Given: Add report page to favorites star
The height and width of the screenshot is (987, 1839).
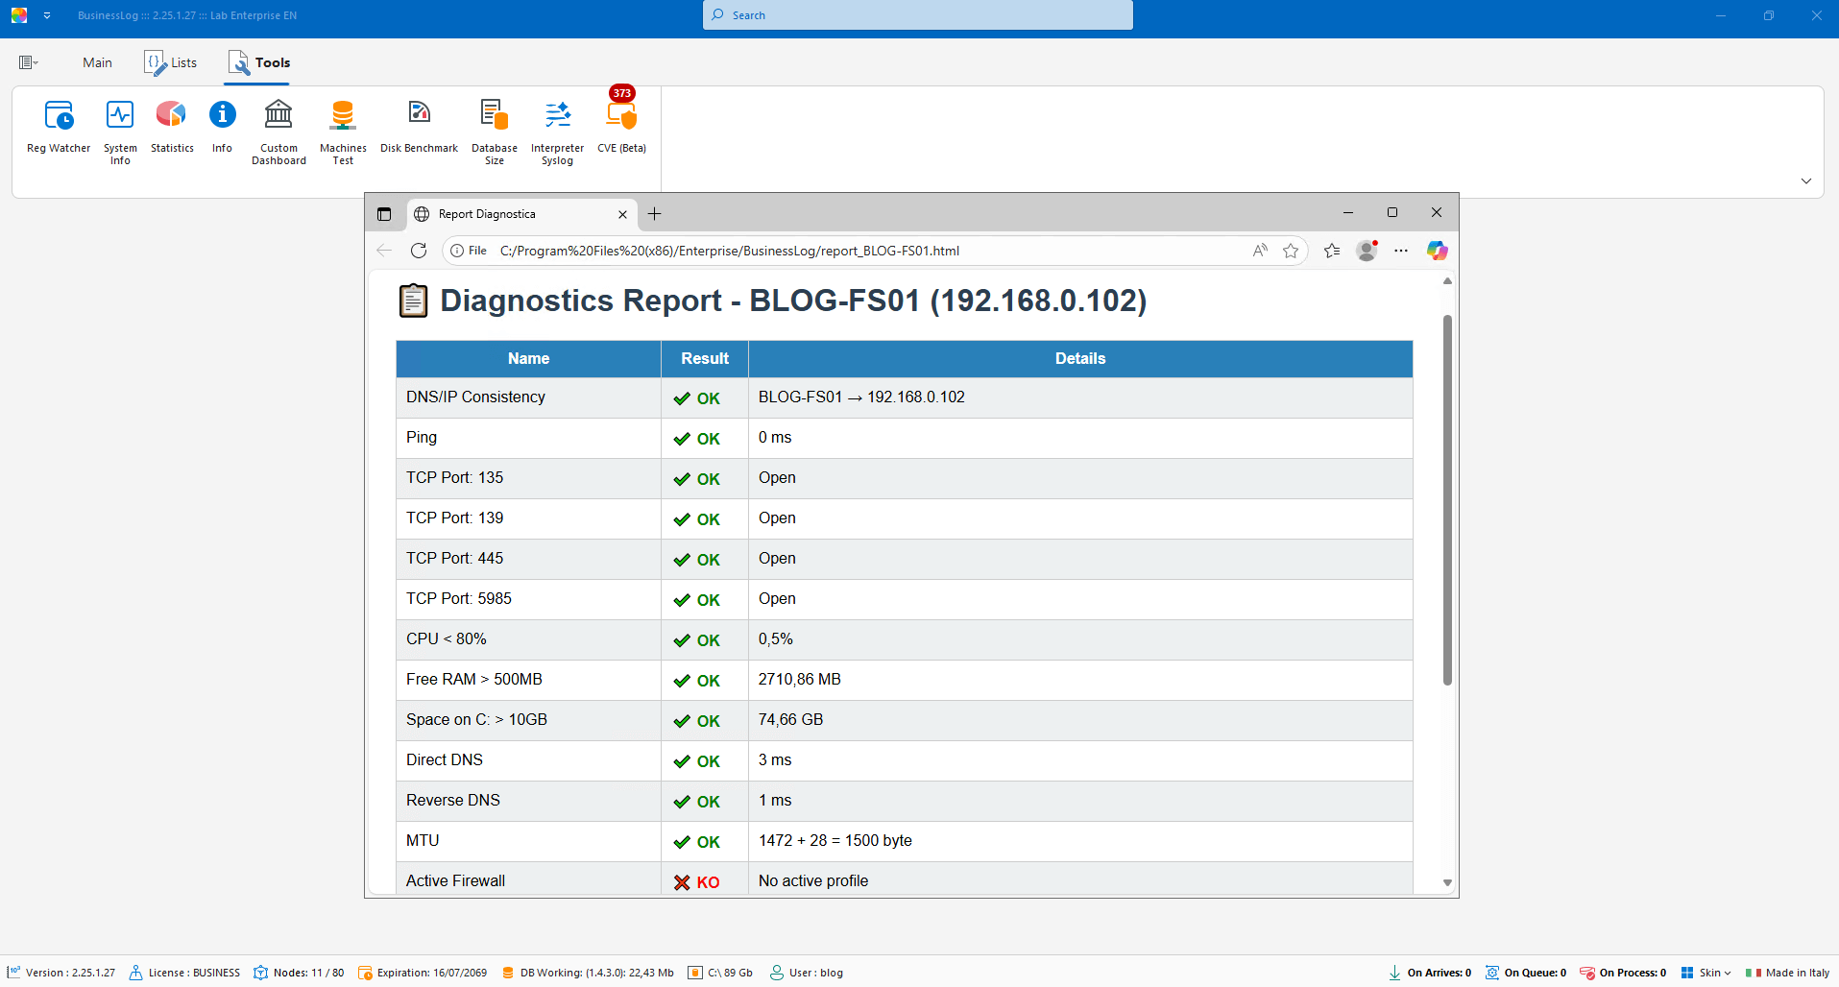Looking at the screenshot, I should 1291,251.
